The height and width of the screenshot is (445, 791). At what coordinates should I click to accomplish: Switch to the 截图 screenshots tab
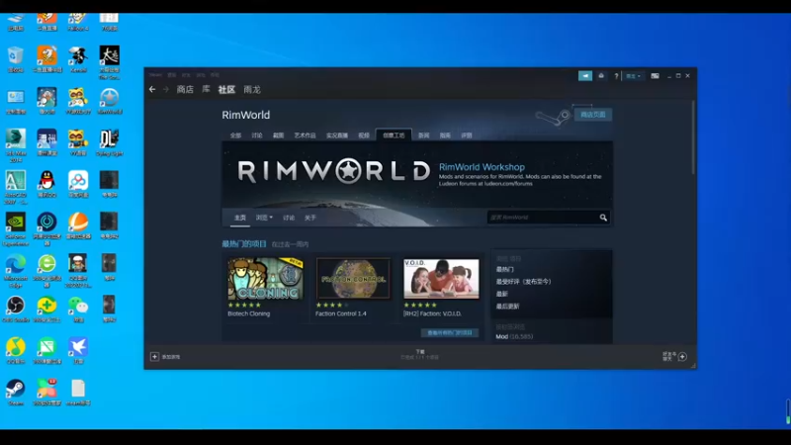(279, 135)
